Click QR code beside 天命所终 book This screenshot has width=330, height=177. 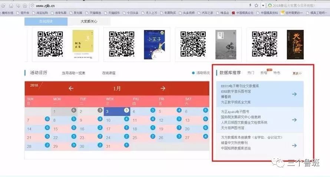point(264,44)
